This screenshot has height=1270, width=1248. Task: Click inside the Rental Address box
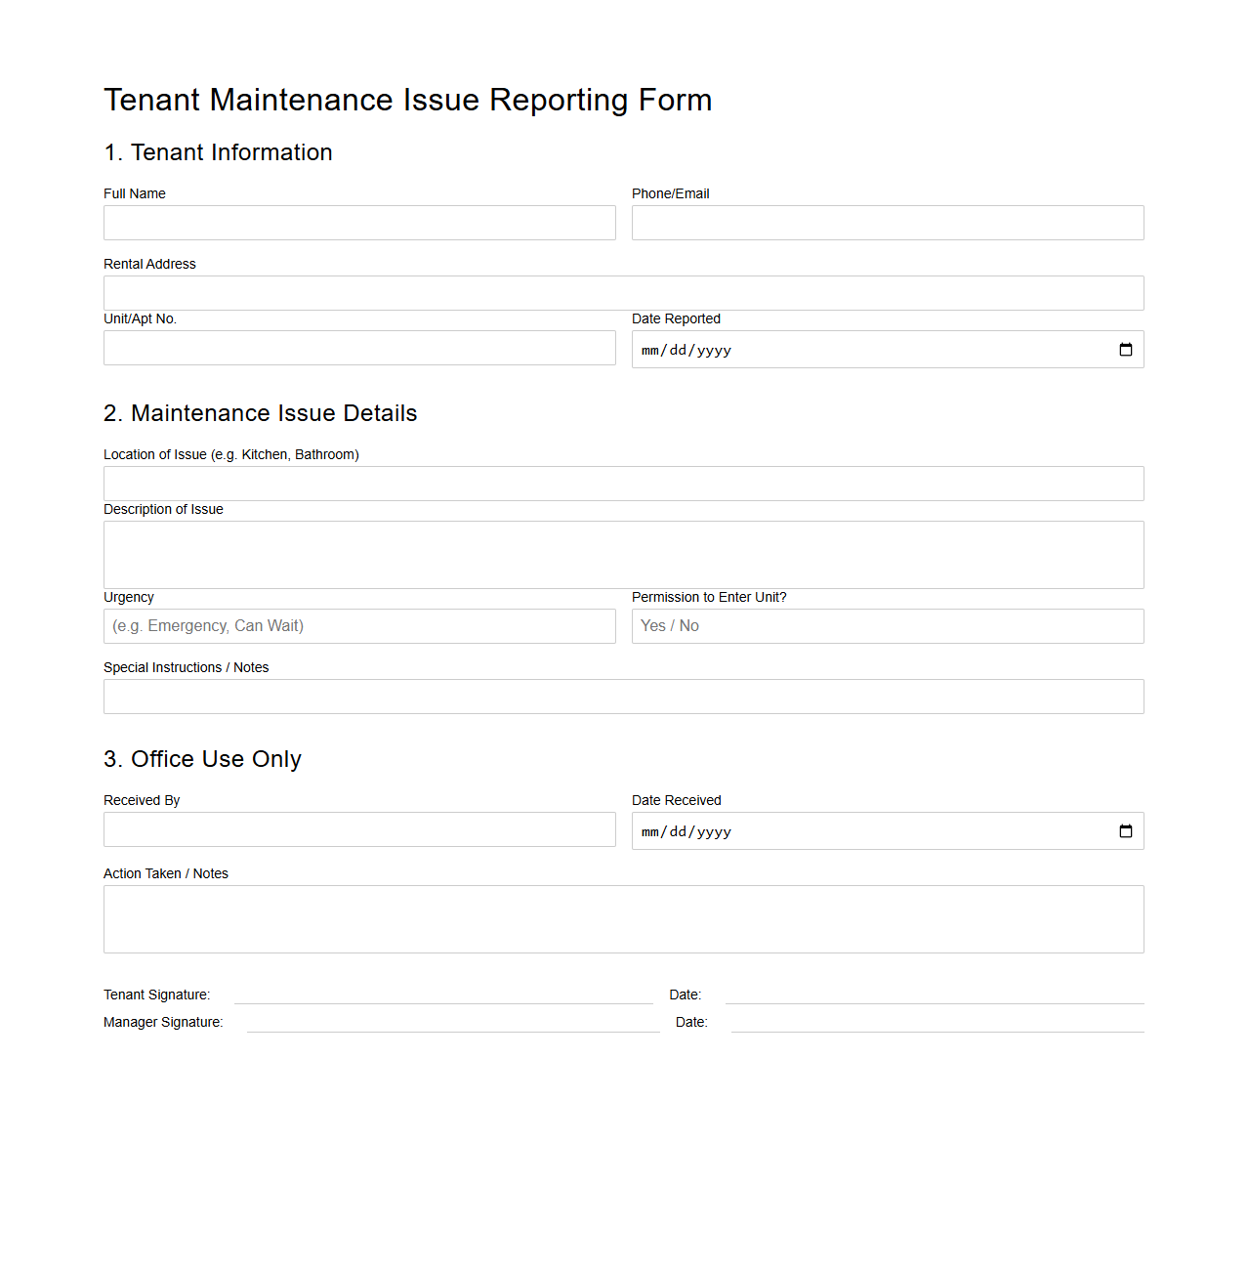click(x=623, y=293)
